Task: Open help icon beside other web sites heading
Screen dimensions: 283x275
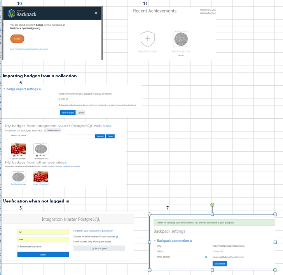Action: tap(66, 163)
